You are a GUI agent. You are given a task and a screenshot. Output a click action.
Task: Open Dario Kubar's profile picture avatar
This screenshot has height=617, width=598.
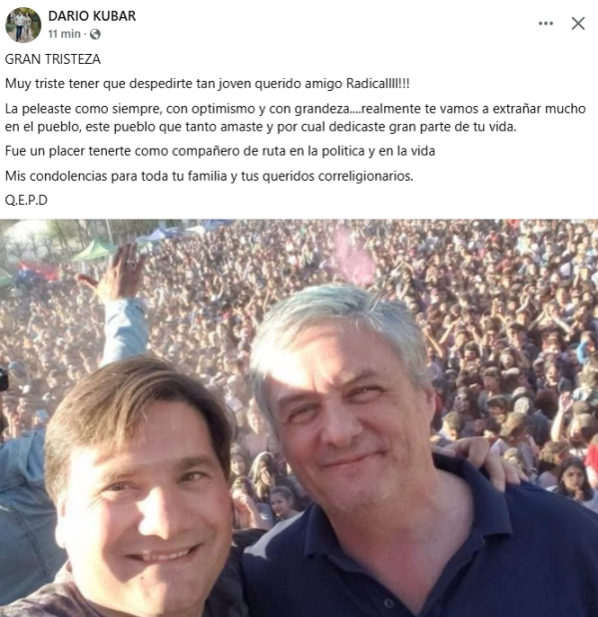click(23, 24)
